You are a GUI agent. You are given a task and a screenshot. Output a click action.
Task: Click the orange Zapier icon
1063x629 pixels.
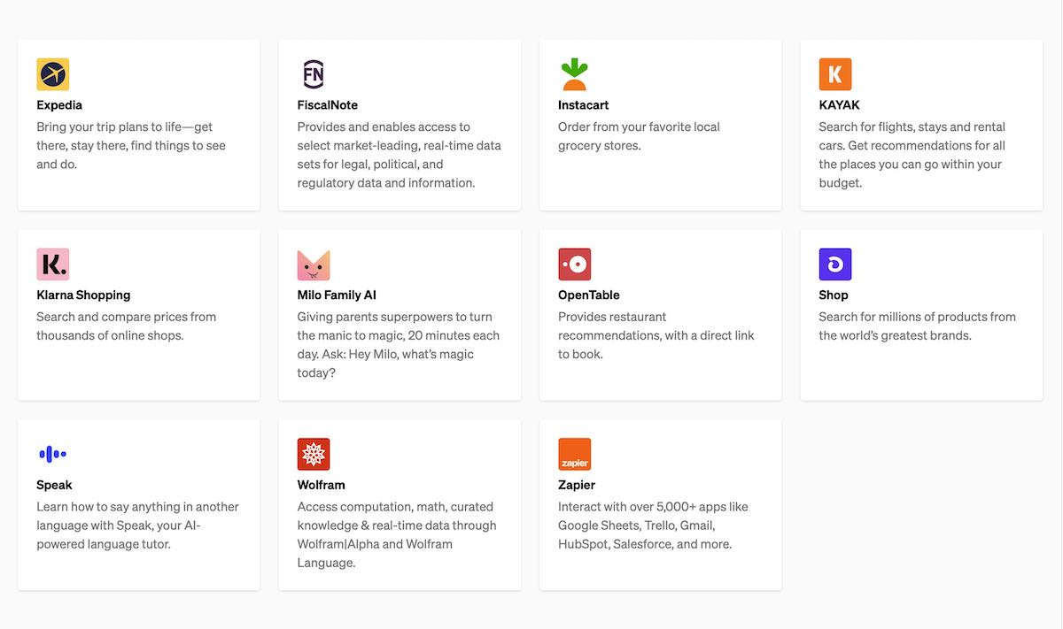pyautogui.click(x=574, y=454)
